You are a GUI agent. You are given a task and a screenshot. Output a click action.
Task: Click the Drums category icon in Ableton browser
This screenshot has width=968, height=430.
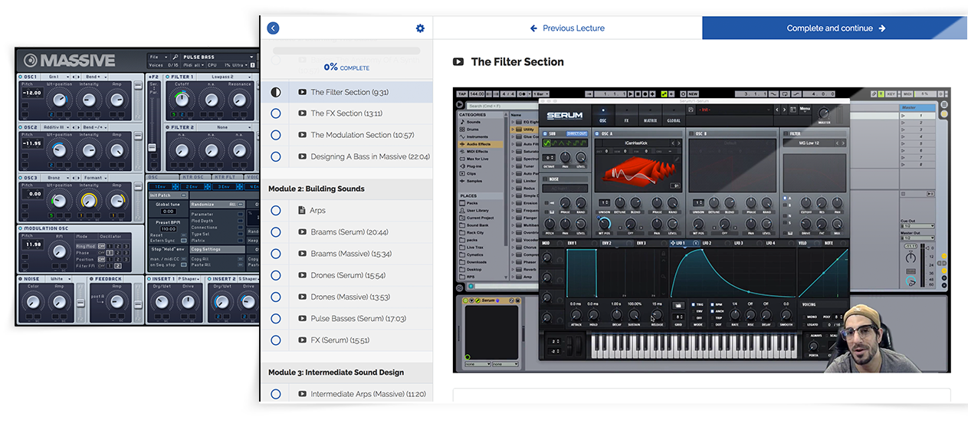(462, 129)
